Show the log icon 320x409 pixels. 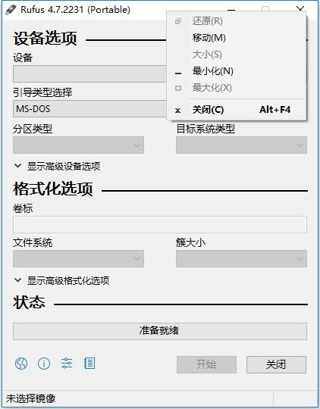89,364
